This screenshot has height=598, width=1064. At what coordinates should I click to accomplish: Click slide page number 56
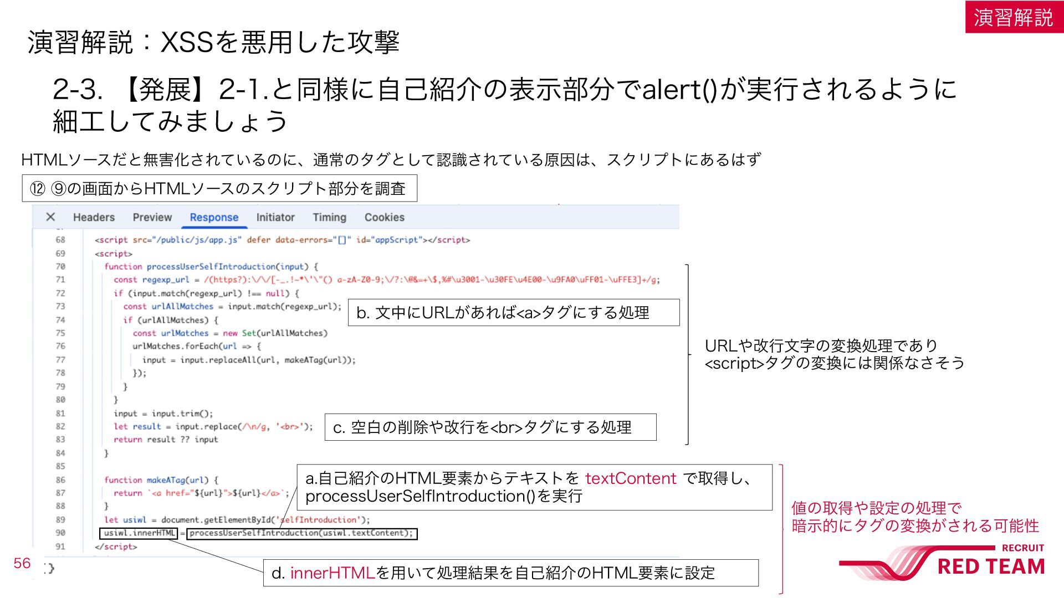[22, 563]
